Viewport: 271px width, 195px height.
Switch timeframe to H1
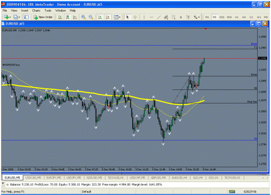(237, 17)
